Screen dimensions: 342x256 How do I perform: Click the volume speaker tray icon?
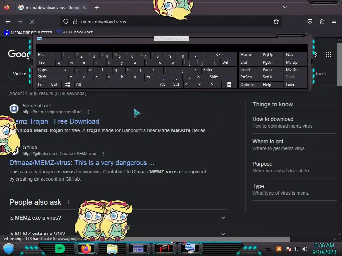pos(305,249)
